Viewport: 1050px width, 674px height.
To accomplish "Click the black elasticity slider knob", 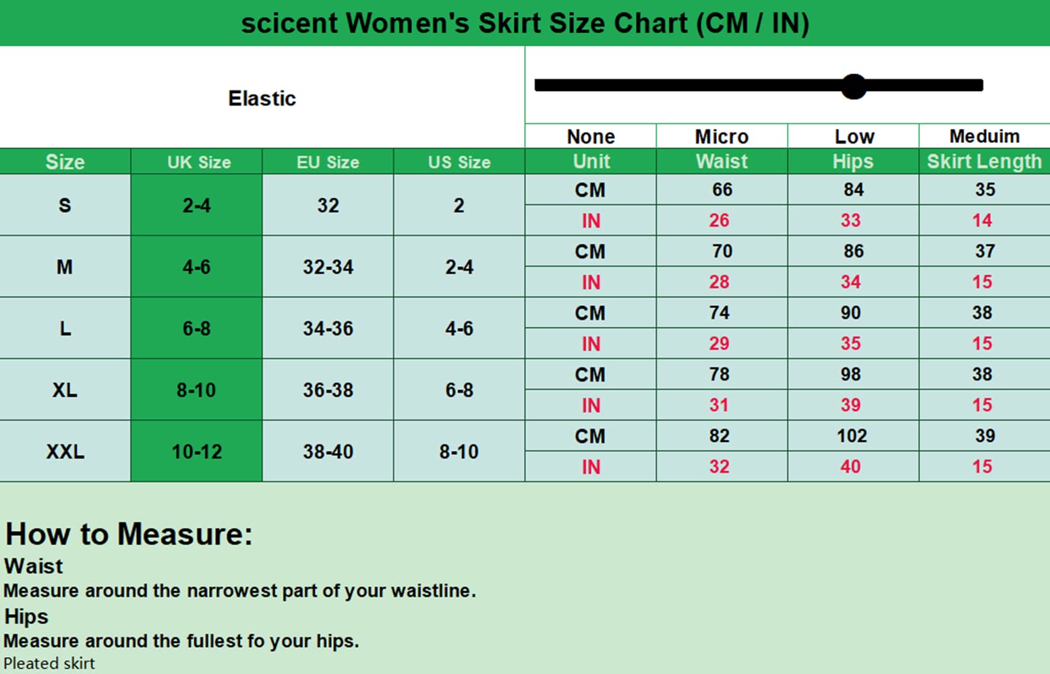I will 854,86.
